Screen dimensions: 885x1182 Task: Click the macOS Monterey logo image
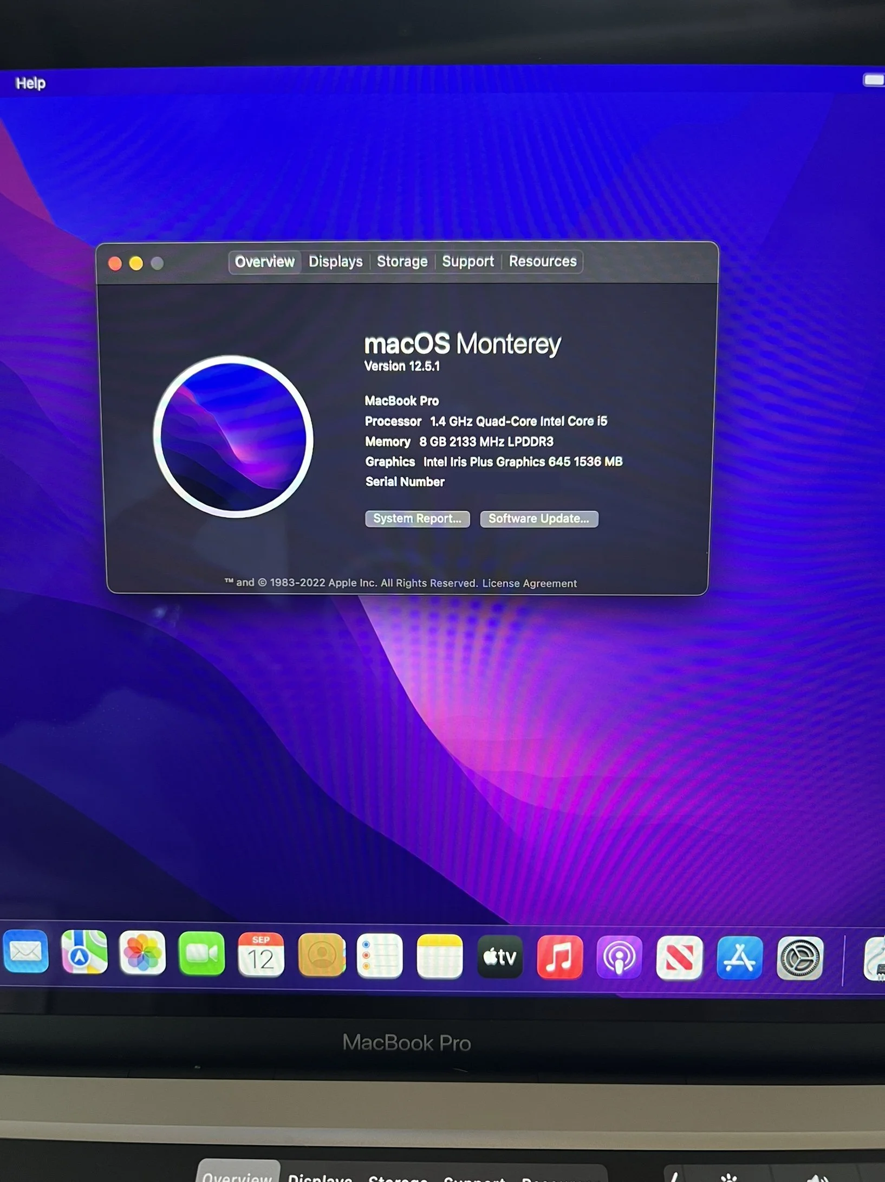pos(233,436)
